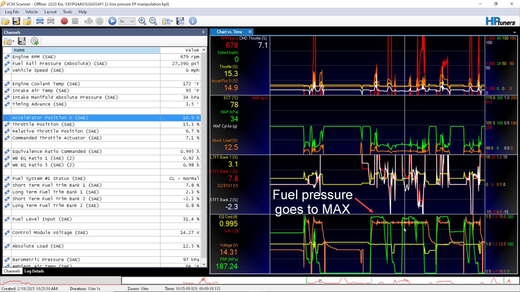Open the 1x playback speed dropdown
520x292 pixels.
point(127,21)
